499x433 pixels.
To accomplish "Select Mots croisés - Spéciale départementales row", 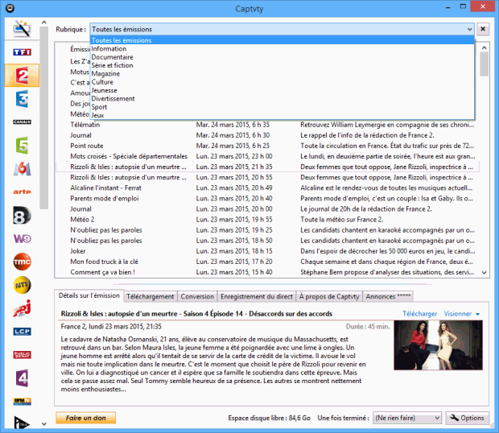I will (x=267, y=156).
